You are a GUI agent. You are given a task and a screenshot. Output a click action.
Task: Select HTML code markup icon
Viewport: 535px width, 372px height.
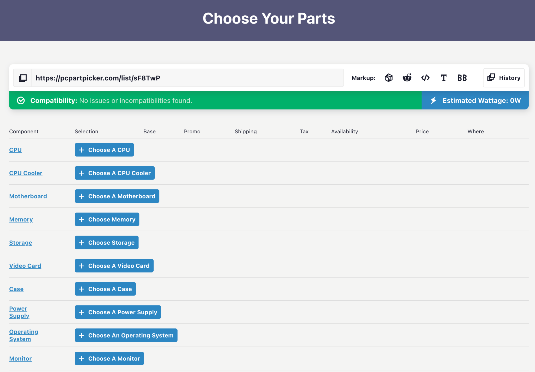[x=425, y=78]
